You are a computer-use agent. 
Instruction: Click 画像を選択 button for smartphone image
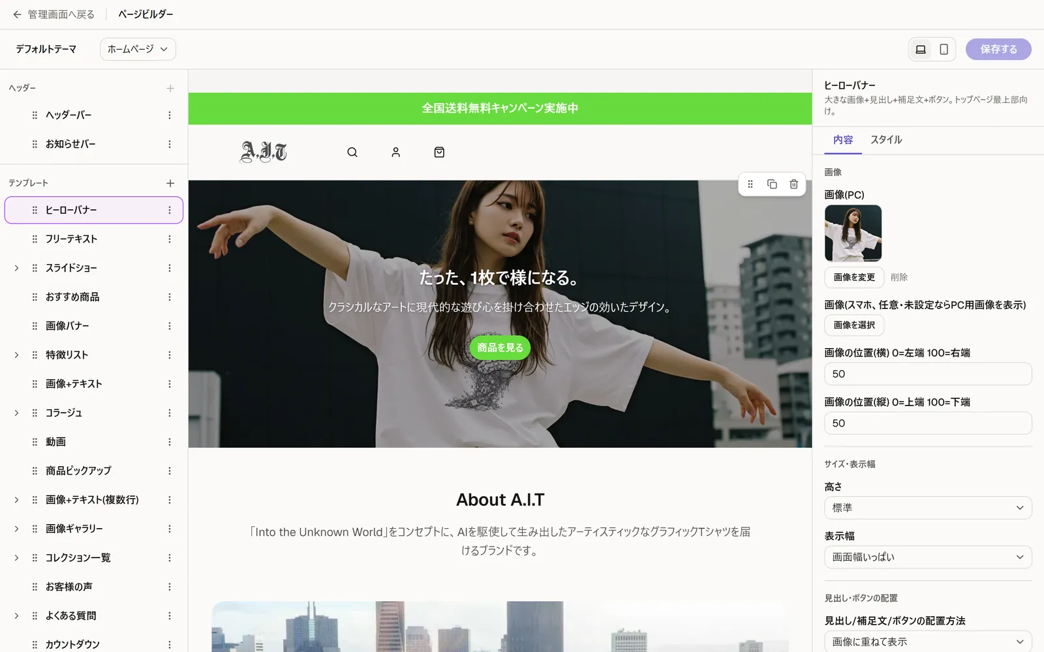(854, 325)
